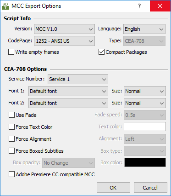
Task: Confirm with the OK button
Action: click(x=113, y=188)
